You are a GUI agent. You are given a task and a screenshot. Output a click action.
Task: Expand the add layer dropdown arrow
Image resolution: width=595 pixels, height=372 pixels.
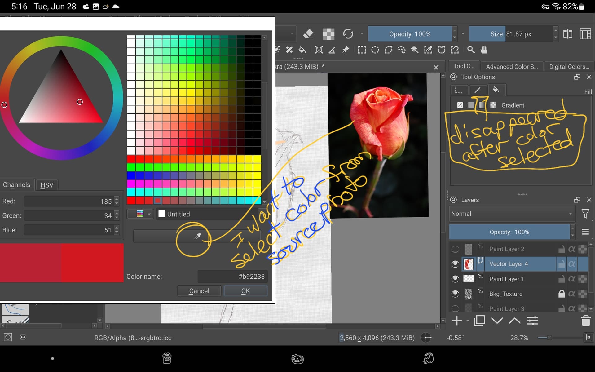click(468, 321)
